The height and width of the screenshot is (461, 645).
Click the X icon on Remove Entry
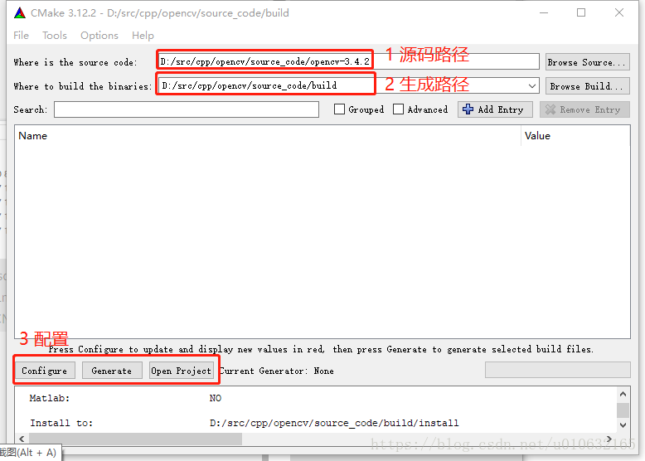[x=550, y=109]
